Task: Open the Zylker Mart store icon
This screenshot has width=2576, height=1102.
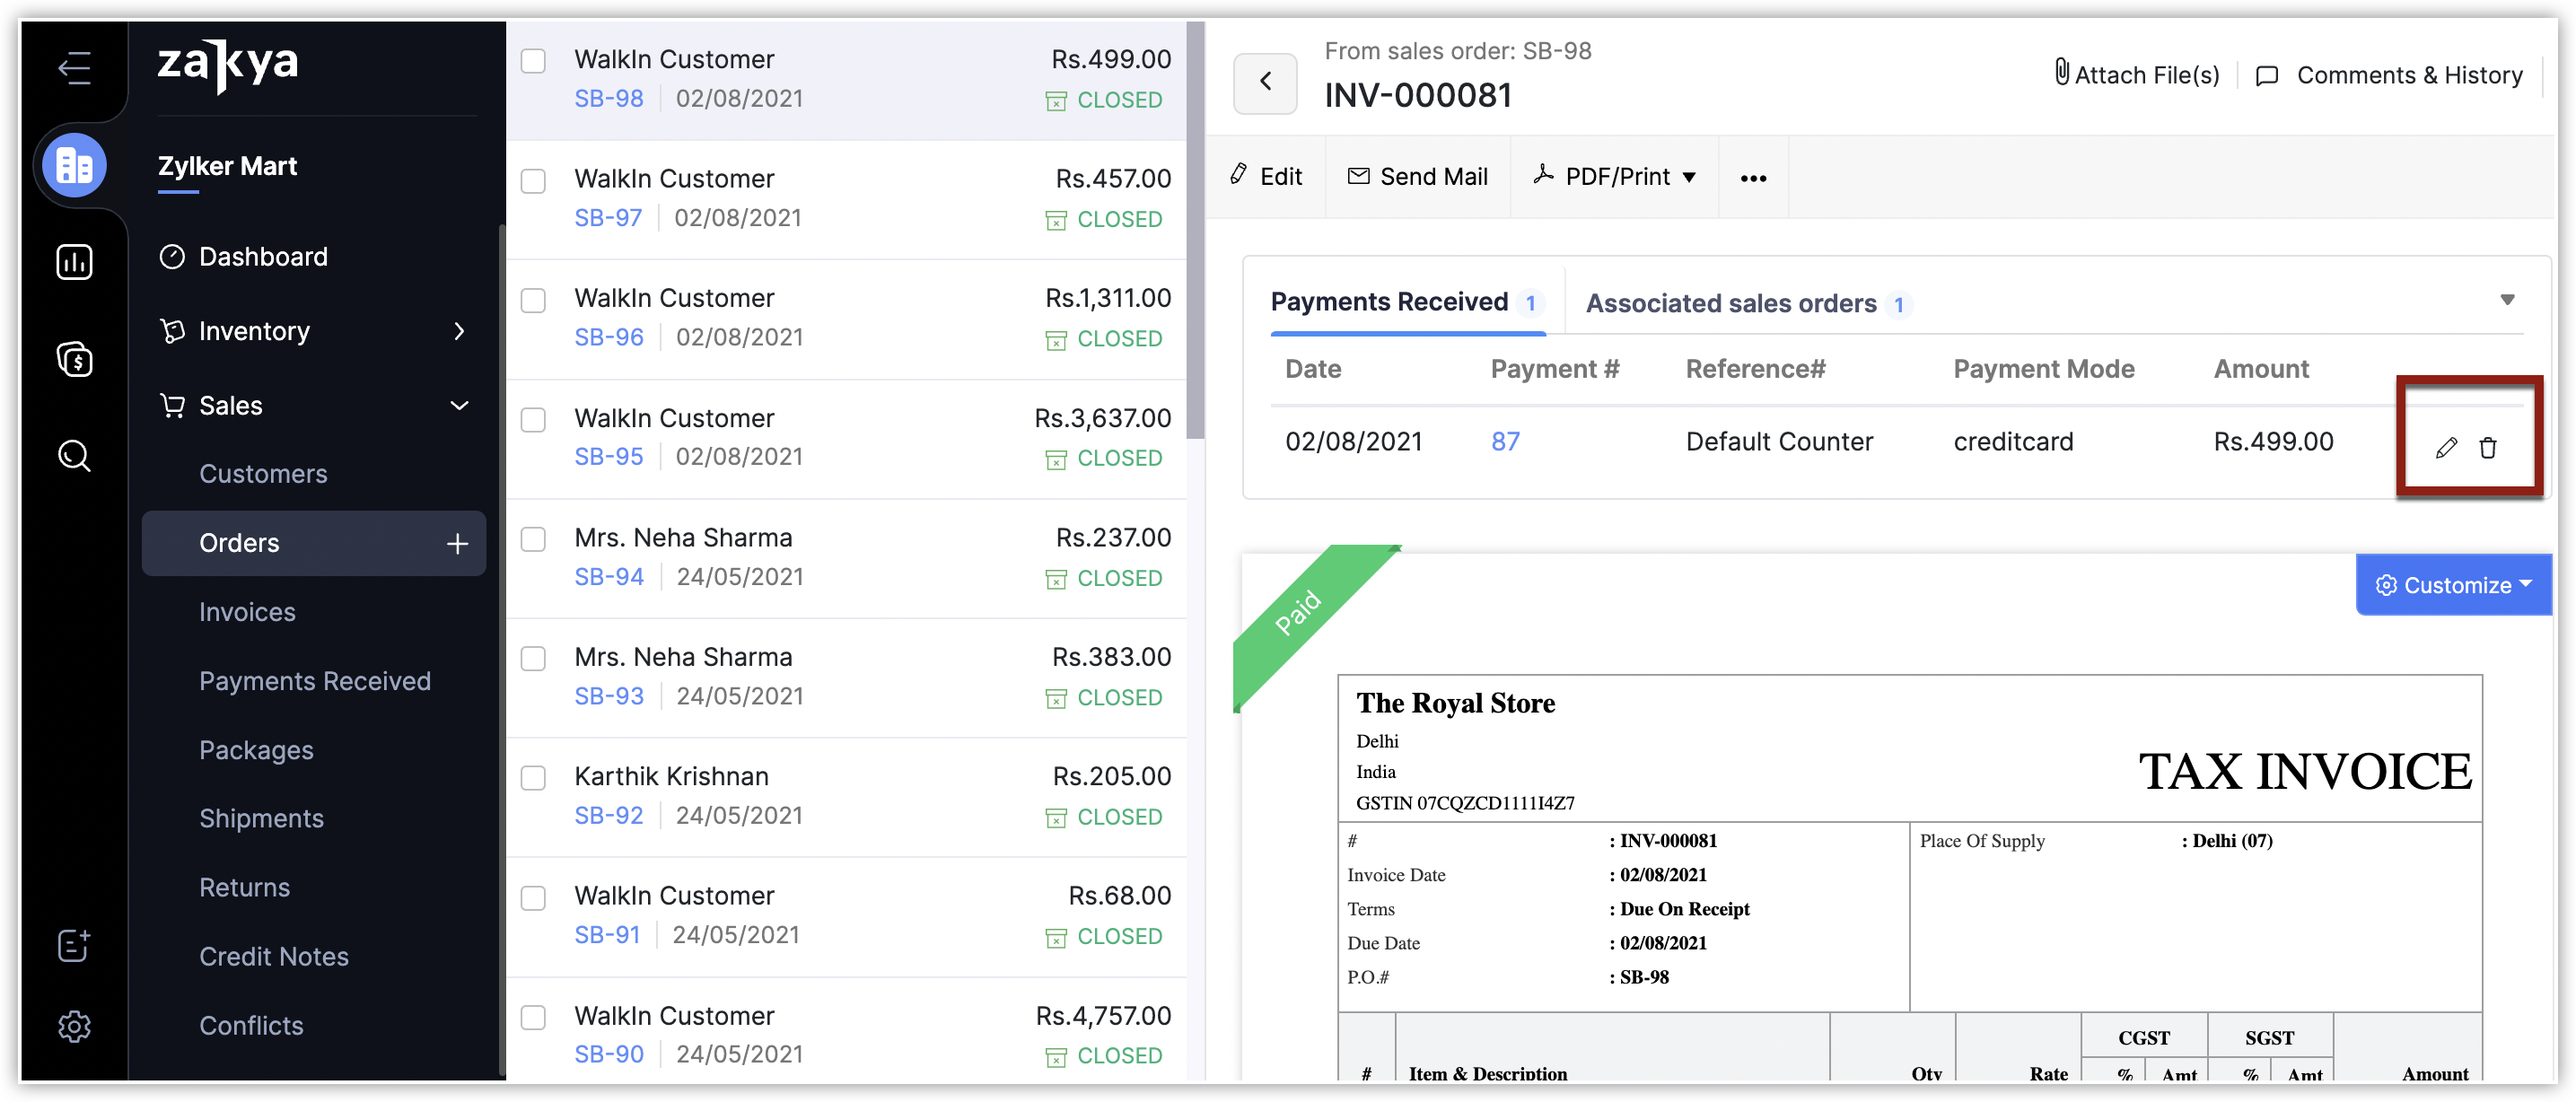Action: pyautogui.click(x=74, y=166)
